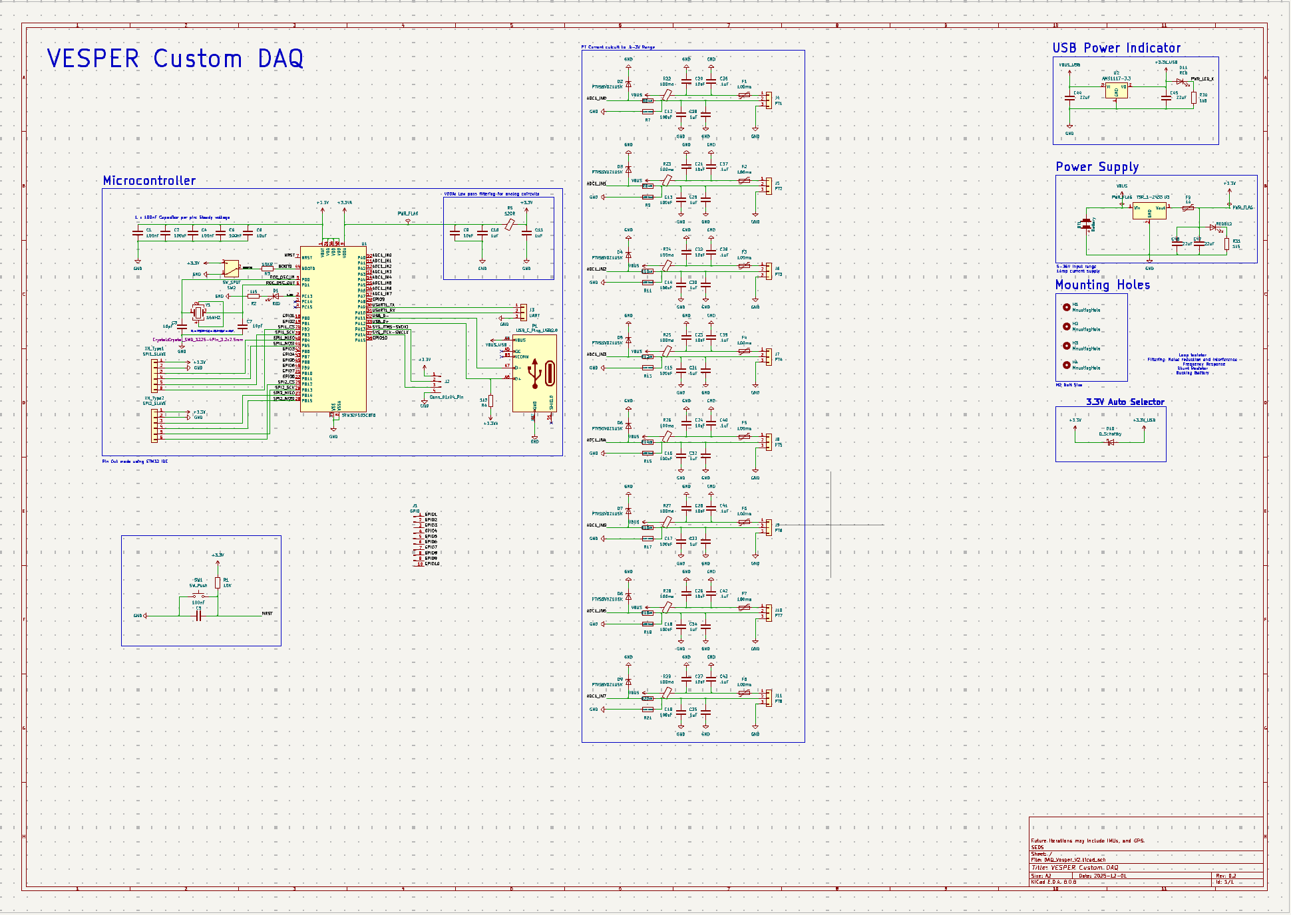Click the PT Current circuit range note
The height and width of the screenshot is (915, 1291).
click(x=618, y=47)
